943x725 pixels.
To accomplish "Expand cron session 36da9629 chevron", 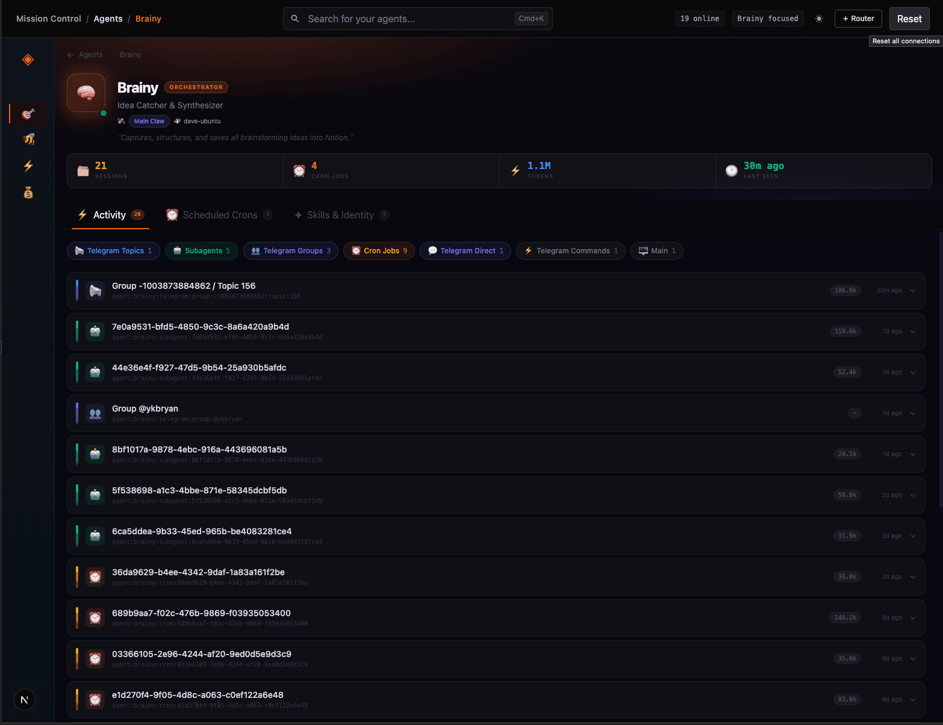I will [x=913, y=577].
